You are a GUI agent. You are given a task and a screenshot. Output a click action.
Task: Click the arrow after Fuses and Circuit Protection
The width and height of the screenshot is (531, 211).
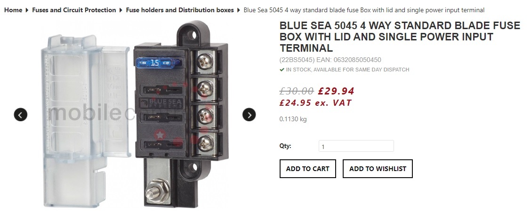coord(121,10)
